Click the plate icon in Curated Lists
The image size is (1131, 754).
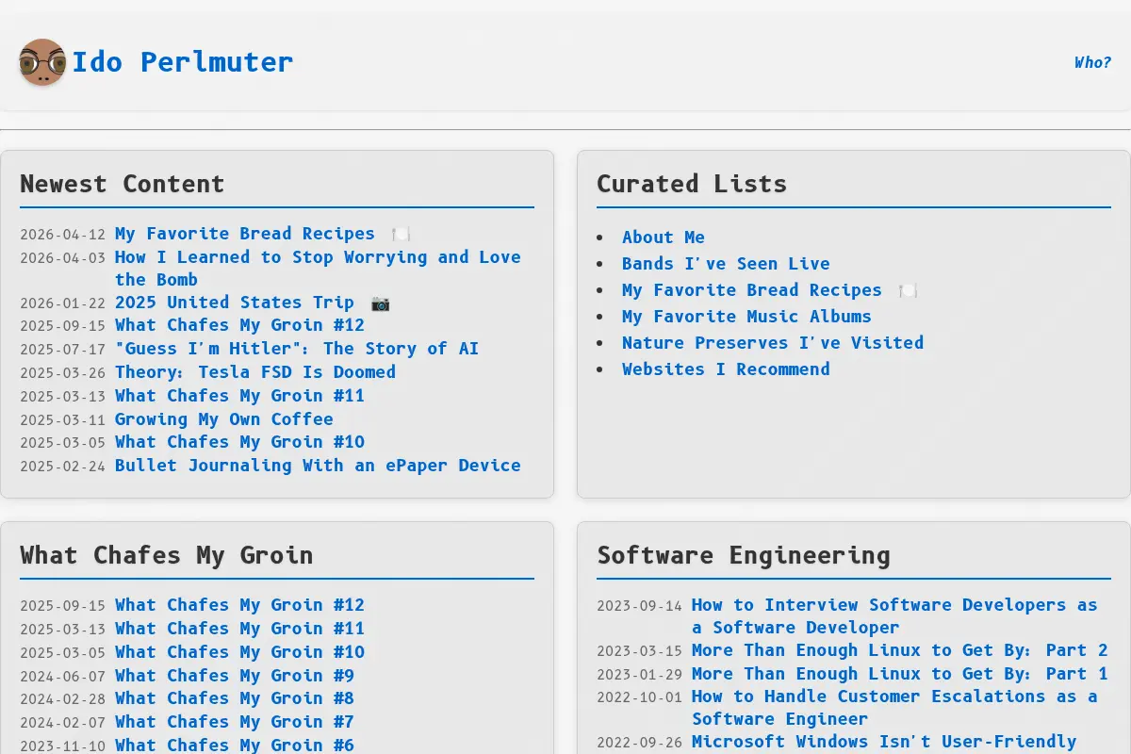coord(908,290)
